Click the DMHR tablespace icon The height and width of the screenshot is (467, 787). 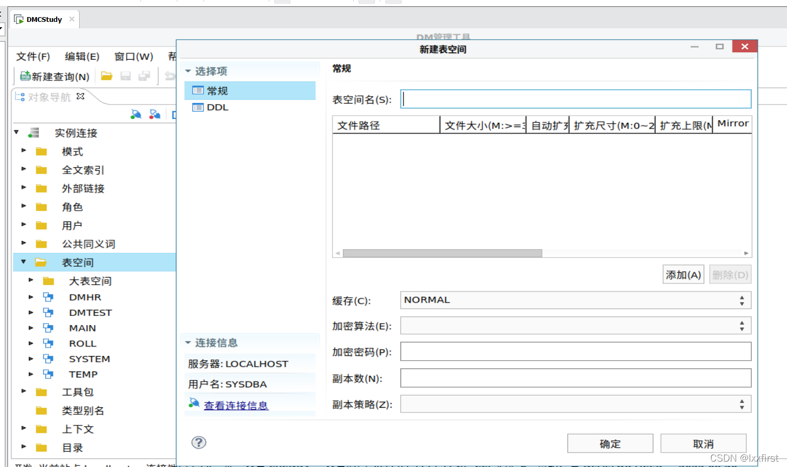(49, 297)
